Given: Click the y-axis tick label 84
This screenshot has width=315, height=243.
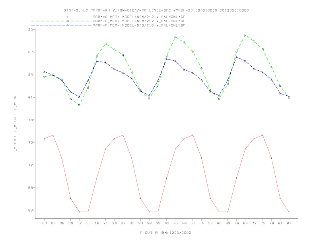Looking at the screenshot, I should pos(31,75).
